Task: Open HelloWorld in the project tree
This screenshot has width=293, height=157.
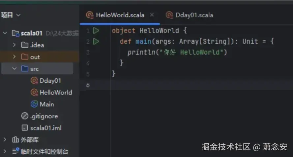Action: tap(56, 92)
